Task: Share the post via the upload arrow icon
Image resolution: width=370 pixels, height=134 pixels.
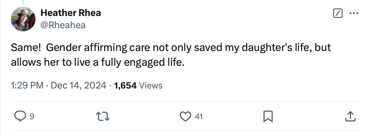Action: tap(349, 116)
